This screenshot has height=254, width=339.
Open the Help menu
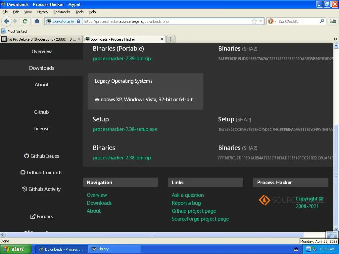(92, 12)
